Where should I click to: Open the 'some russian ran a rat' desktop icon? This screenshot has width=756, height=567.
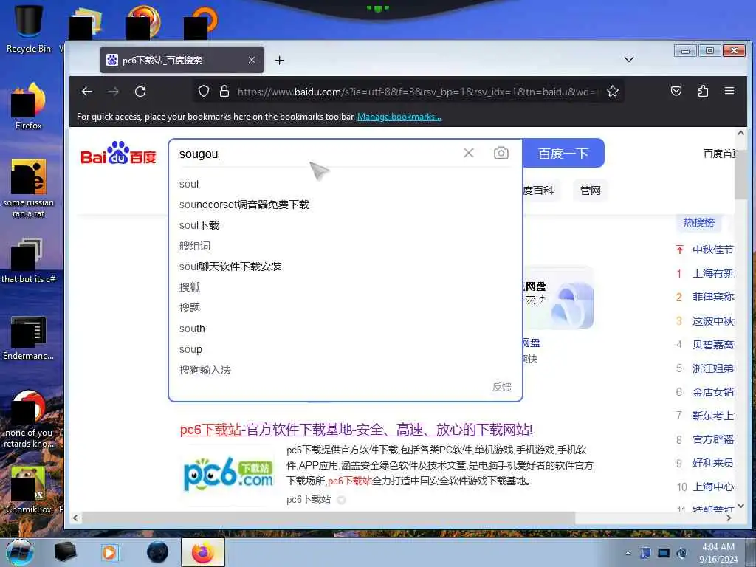click(29, 188)
